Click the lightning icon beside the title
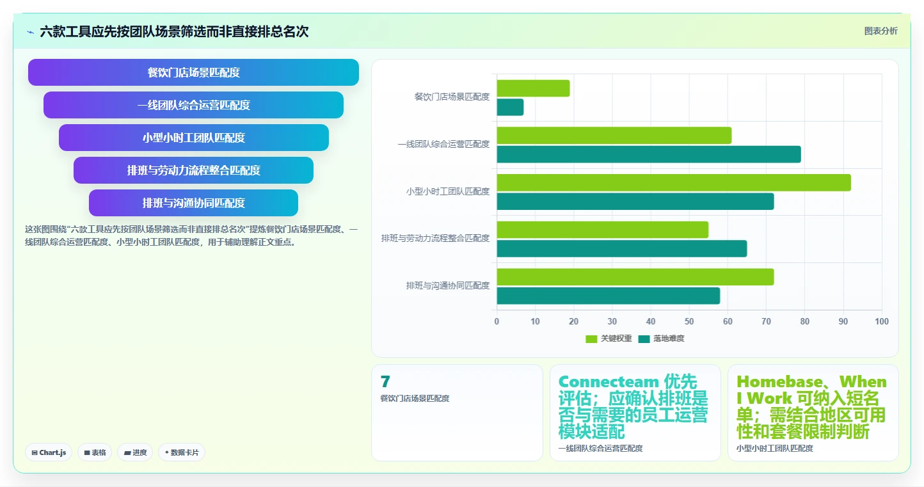This screenshot has height=487, width=924. 30,32
